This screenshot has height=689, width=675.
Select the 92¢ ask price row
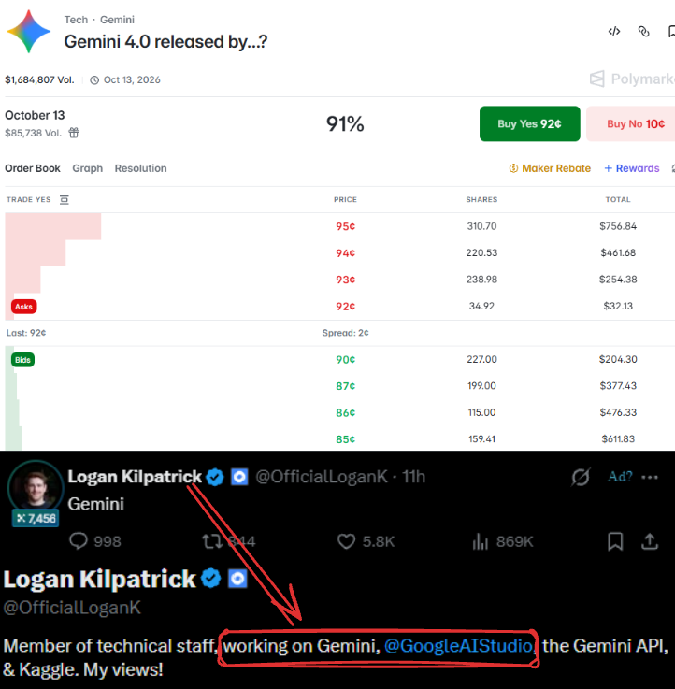(x=339, y=307)
